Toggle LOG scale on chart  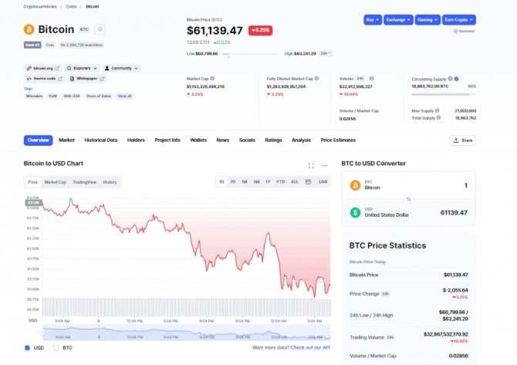pyautogui.click(x=323, y=181)
